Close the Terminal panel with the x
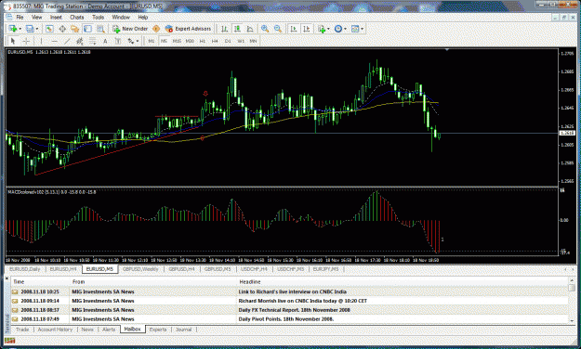 click(7, 278)
